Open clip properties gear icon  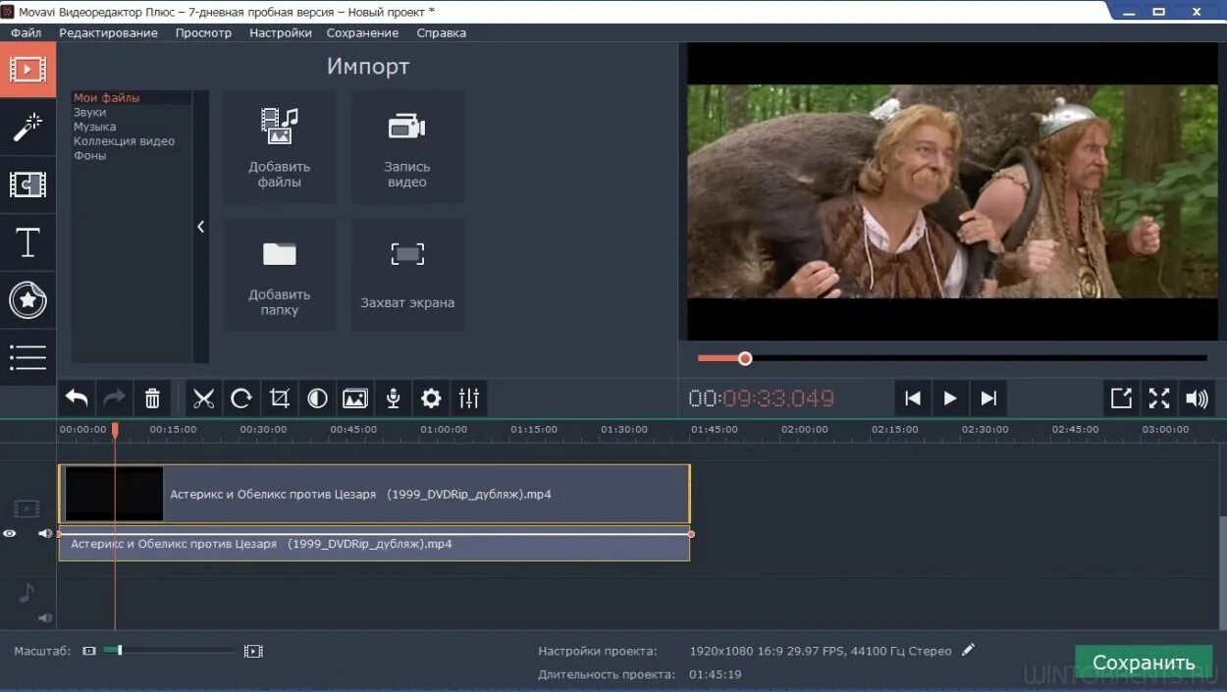point(431,399)
